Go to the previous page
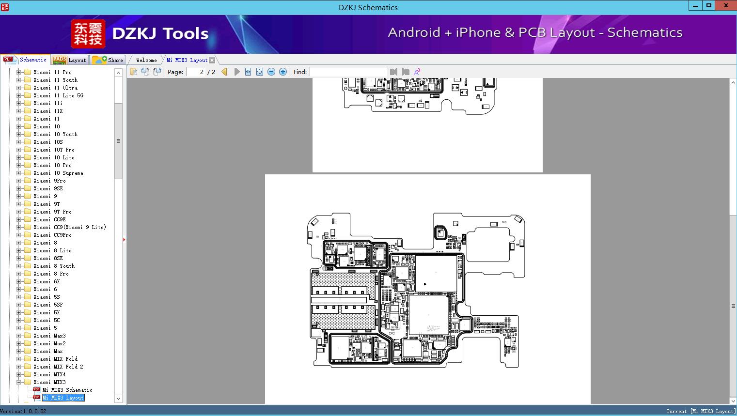This screenshot has width=737, height=416. pos(224,72)
